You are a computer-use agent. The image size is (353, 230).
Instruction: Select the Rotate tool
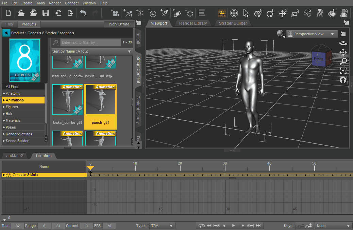[270, 14]
